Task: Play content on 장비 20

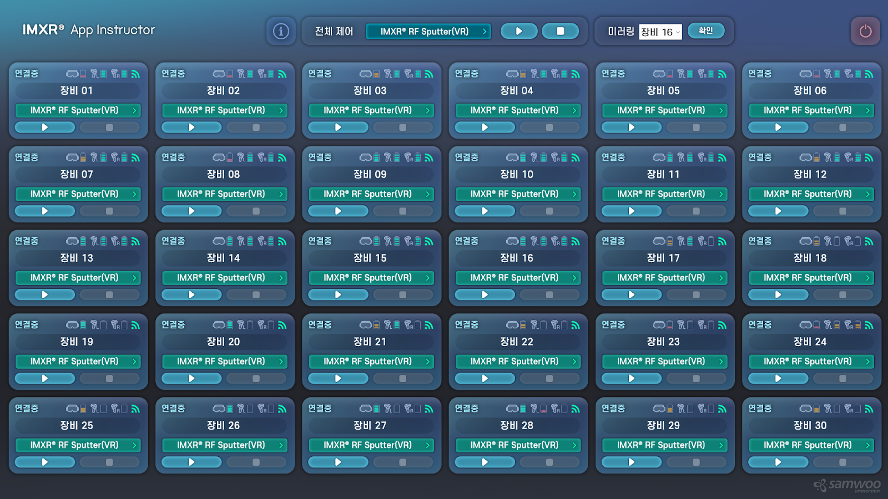Action: 191,379
